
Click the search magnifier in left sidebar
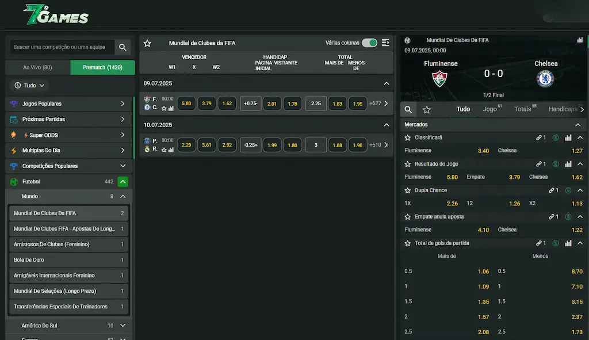[x=123, y=47]
